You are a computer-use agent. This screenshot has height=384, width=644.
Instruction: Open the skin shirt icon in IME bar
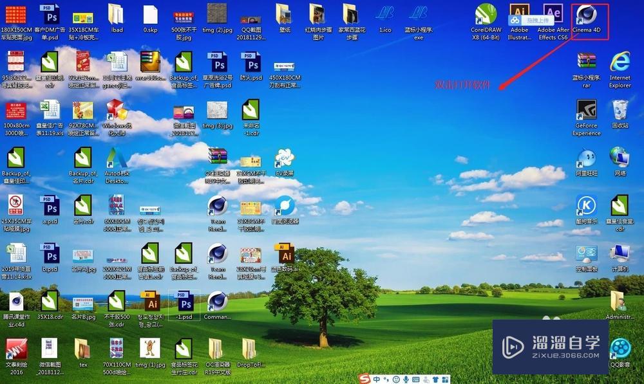point(436,379)
